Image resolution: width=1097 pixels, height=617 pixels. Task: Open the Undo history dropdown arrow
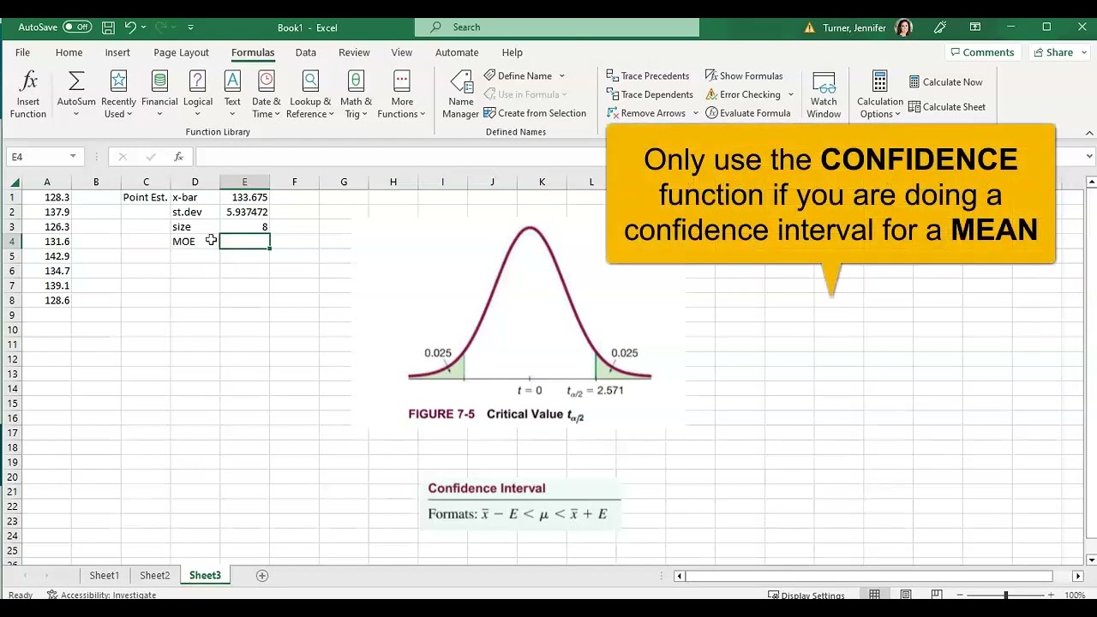coord(143,27)
